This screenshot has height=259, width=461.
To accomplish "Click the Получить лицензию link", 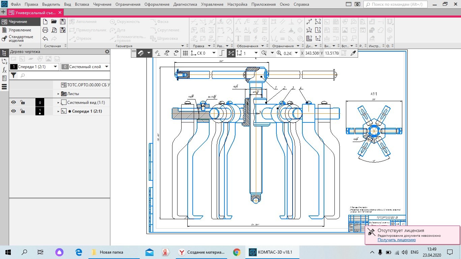I will tap(397, 240).
